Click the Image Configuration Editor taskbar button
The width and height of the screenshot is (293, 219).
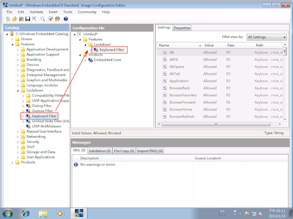pos(79,213)
